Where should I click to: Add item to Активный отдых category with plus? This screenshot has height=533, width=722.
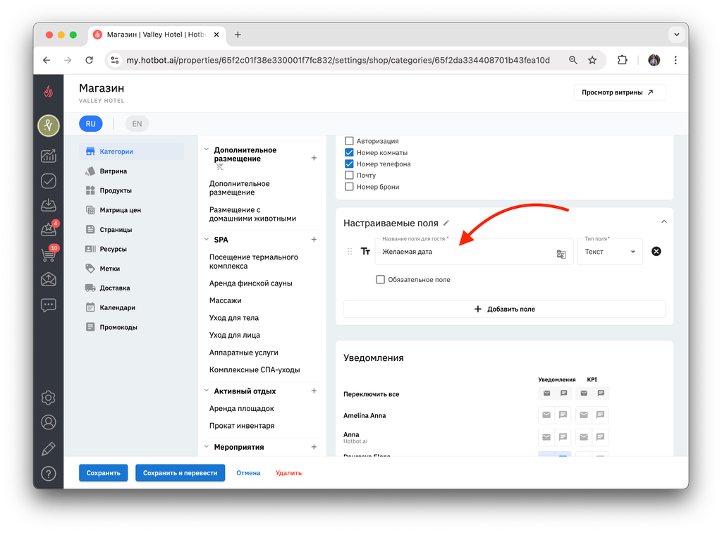(x=314, y=391)
